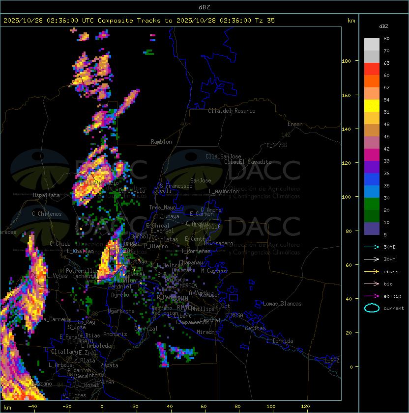The height and width of the screenshot is (413, 409).
Task: Click the '30HM' legend label
Action: [x=389, y=259]
